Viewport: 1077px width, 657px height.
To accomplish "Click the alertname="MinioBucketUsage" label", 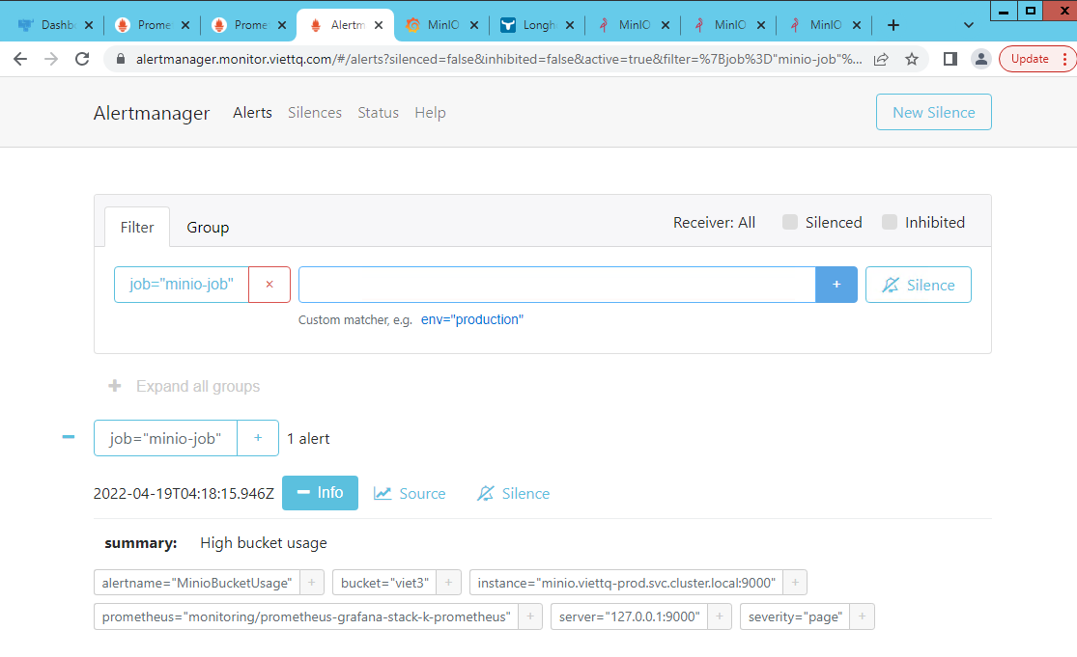I will coord(196,583).
